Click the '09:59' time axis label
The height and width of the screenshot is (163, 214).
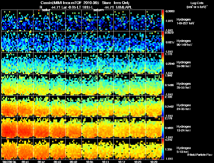(73, 162)
